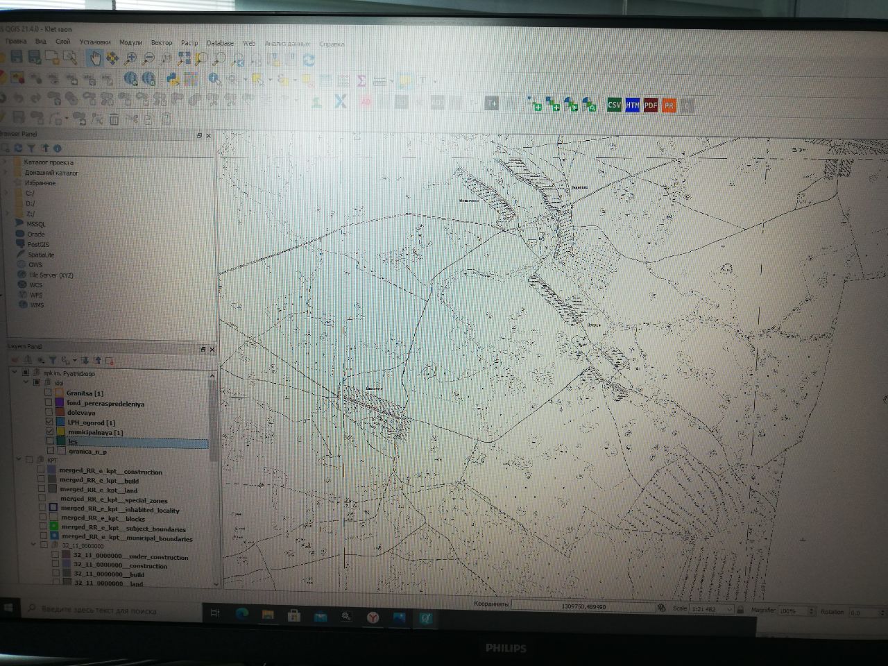Click the blue HTM export icon
888x666 pixels.
point(632,105)
